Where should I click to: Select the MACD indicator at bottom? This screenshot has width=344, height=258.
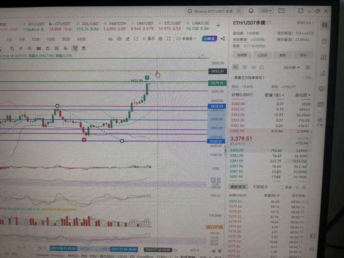click(x=73, y=256)
